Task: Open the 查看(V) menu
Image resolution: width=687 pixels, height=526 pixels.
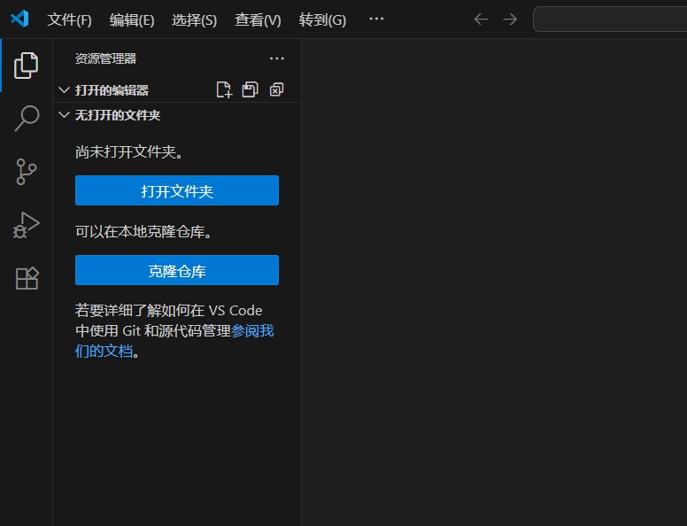Action: click(x=258, y=19)
